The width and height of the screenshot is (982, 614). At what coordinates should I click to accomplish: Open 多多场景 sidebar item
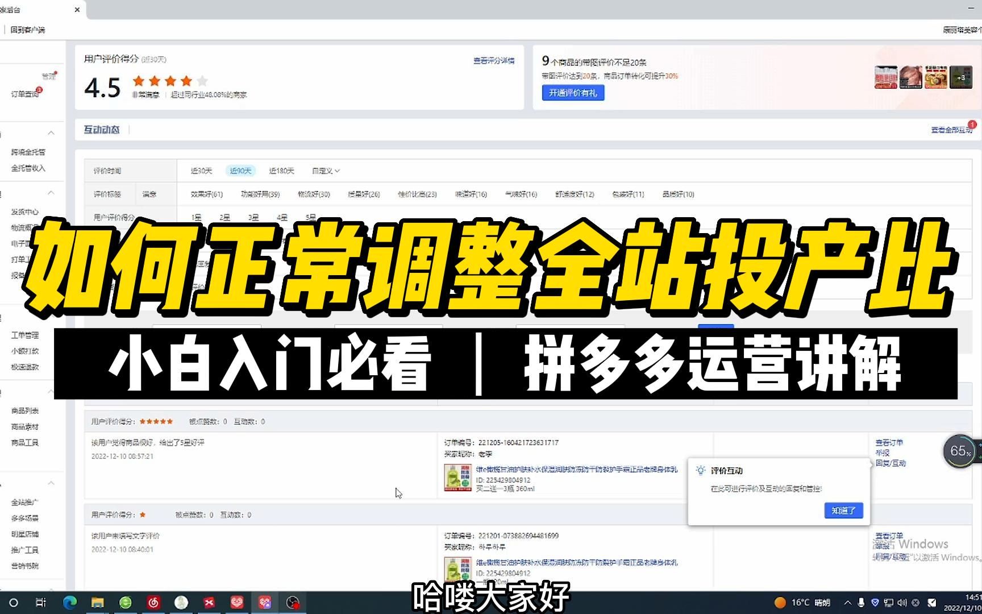(25, 518)
